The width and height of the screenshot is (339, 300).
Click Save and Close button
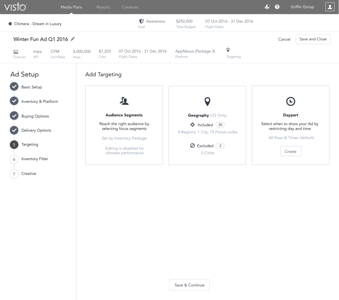coord(313,39)
